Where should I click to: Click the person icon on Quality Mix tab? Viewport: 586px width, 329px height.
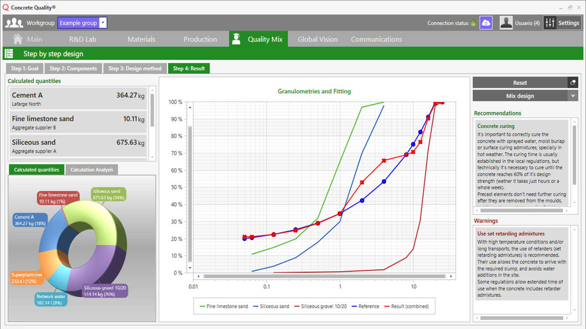click(236, 38)
